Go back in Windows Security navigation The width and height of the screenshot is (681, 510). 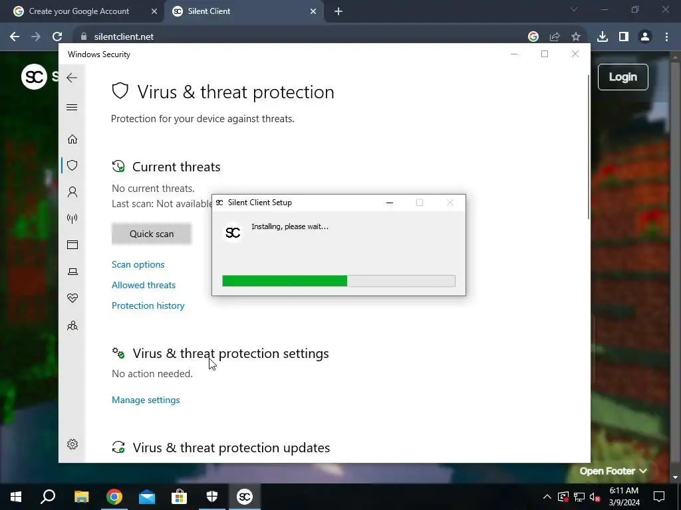pyautogui.click(x=72, y=78)
